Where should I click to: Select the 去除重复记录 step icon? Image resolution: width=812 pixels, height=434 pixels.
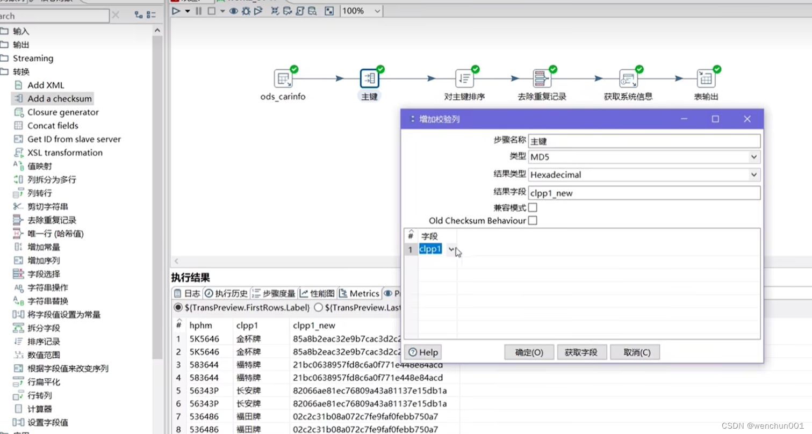[x=542, y=79]
